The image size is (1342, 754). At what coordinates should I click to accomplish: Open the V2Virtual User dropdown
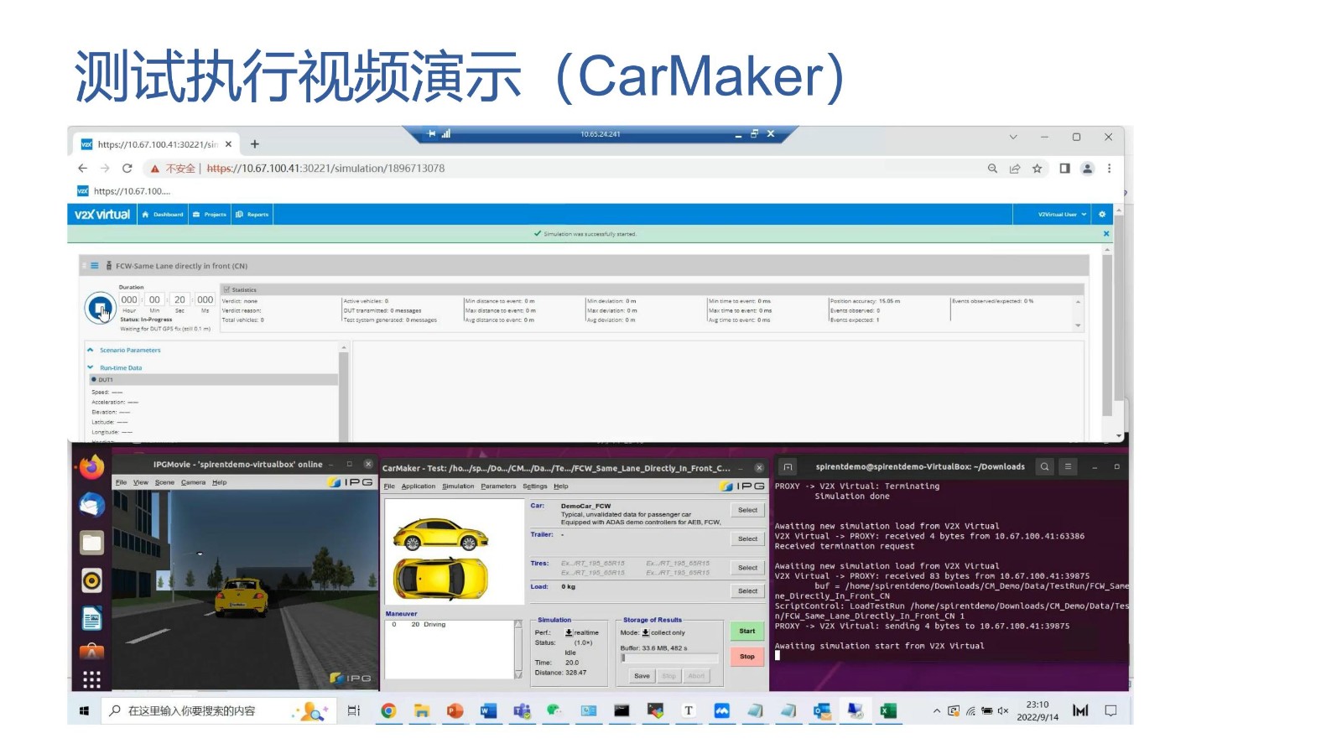pyautogui.click(x=1062, y=215)
